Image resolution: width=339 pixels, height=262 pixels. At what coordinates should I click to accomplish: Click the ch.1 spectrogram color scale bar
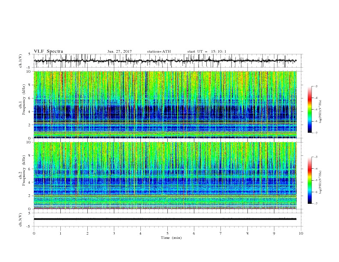pyautogui.click(x=309, y=110)
